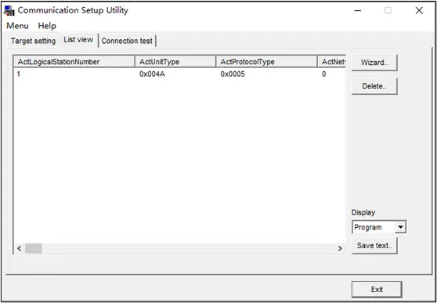Click the Program combo box field
437x303 pixels.
pyautogui.click(x=374, y=227)
